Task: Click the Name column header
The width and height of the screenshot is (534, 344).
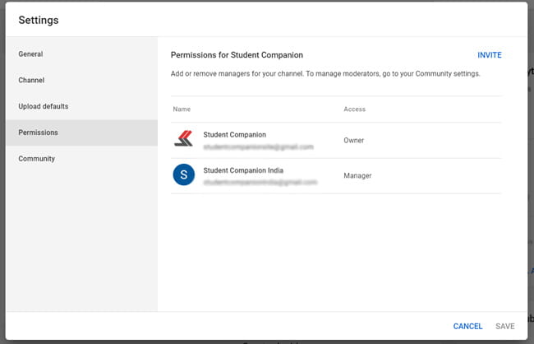Action: click(182, 109)
